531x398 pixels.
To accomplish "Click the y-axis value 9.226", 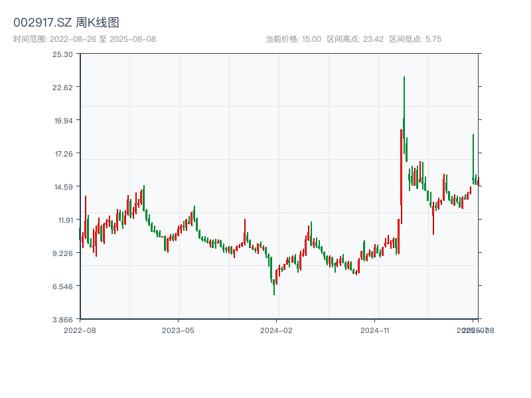I will pyautogui.click(x=62, y=253).
